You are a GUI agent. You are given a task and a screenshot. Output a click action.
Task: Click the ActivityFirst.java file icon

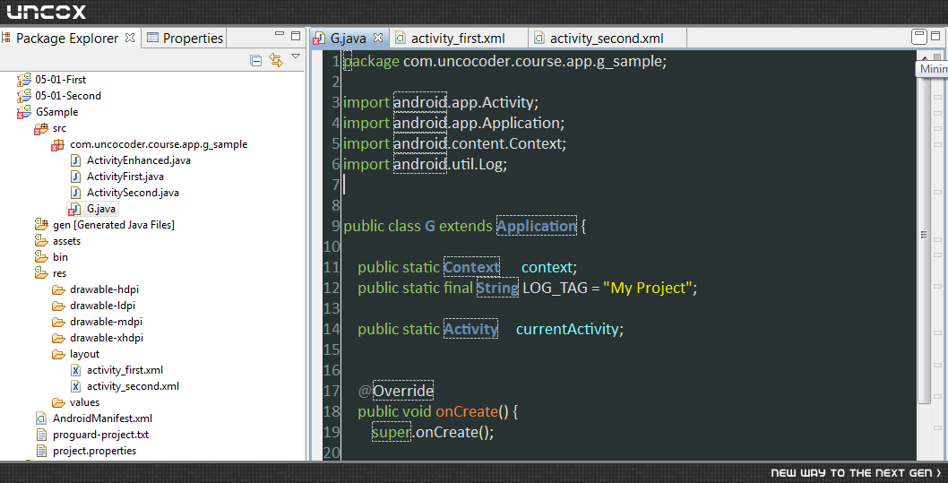click(x=75, y=177)
